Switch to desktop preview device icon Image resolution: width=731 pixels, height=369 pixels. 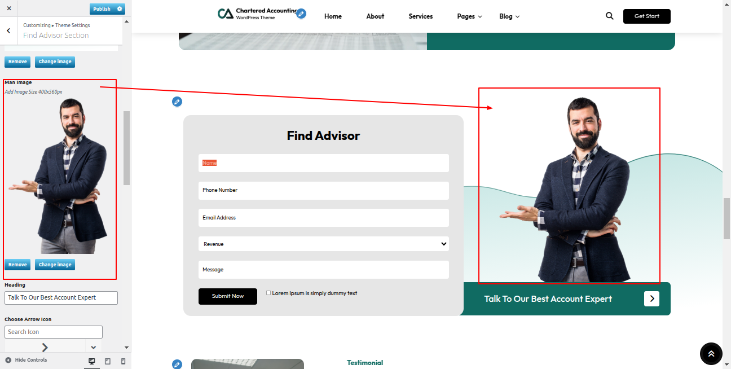[92, 361]
